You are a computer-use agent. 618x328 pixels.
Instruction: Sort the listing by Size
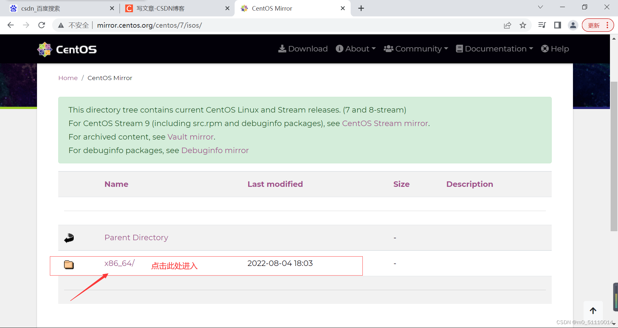point(401,184)
